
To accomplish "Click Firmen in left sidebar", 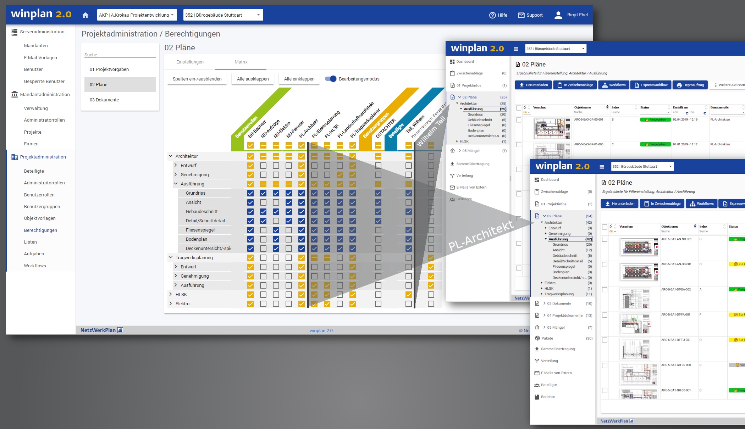I will [x=31, y=144].
